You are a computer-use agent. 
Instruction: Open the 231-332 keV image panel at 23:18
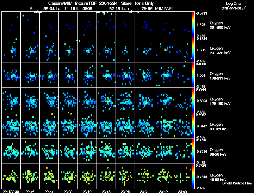106,50
